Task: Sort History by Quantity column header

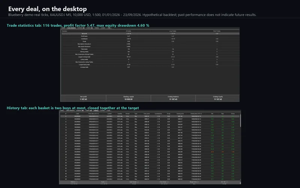Action: (120, 114)
